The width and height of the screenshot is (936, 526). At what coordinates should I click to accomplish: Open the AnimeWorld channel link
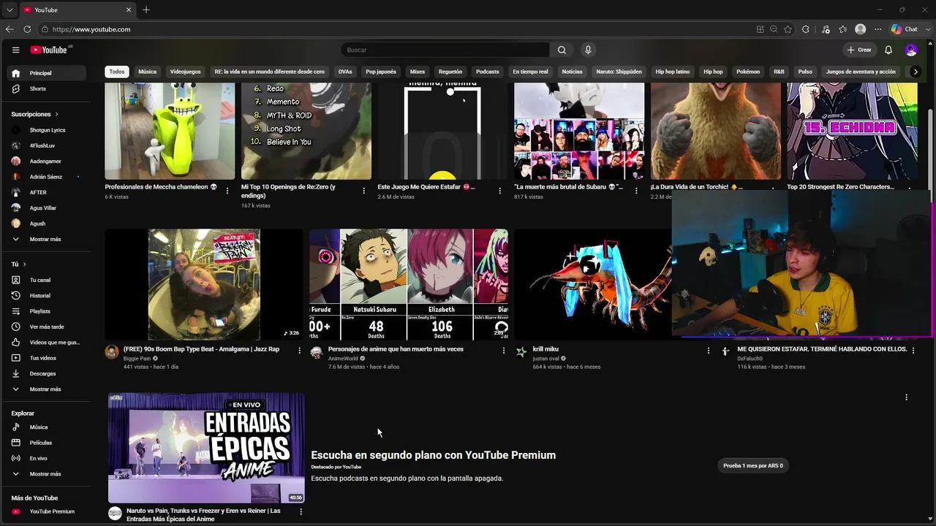pos(343,359)
